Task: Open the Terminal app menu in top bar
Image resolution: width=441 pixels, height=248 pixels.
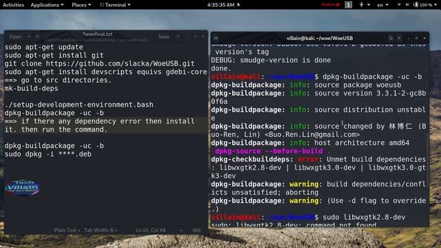Action: pos(115,5)
